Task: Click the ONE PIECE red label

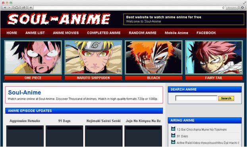Action: click(x=33, y=78)
